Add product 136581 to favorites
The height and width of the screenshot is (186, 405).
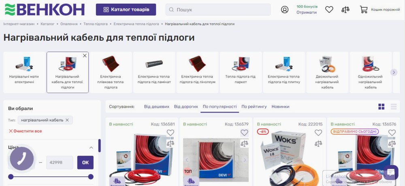pyautogui.click(x=170, y=133)
